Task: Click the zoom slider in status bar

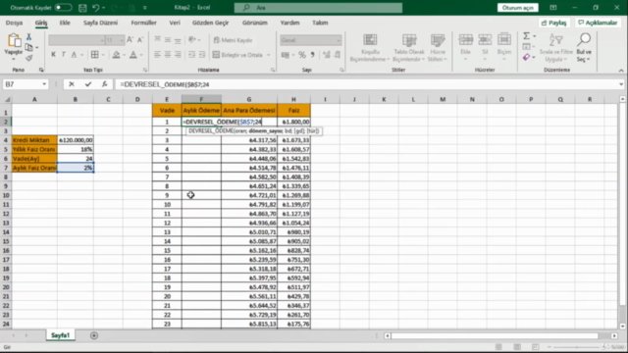Action: (577, 347)
